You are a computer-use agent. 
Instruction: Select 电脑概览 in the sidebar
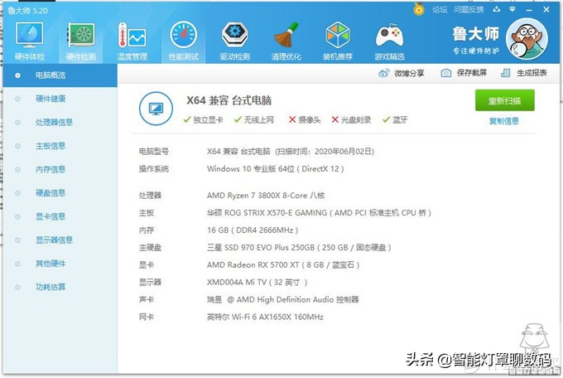[60, 75]
